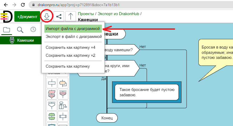
Task: Select the green loop block palette icon
Action: (x=52, y=116)
